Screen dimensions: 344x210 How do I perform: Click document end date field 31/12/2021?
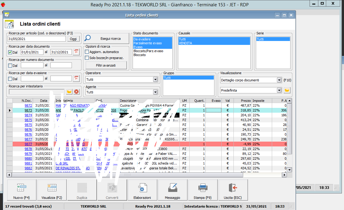[x=61, y=52]
